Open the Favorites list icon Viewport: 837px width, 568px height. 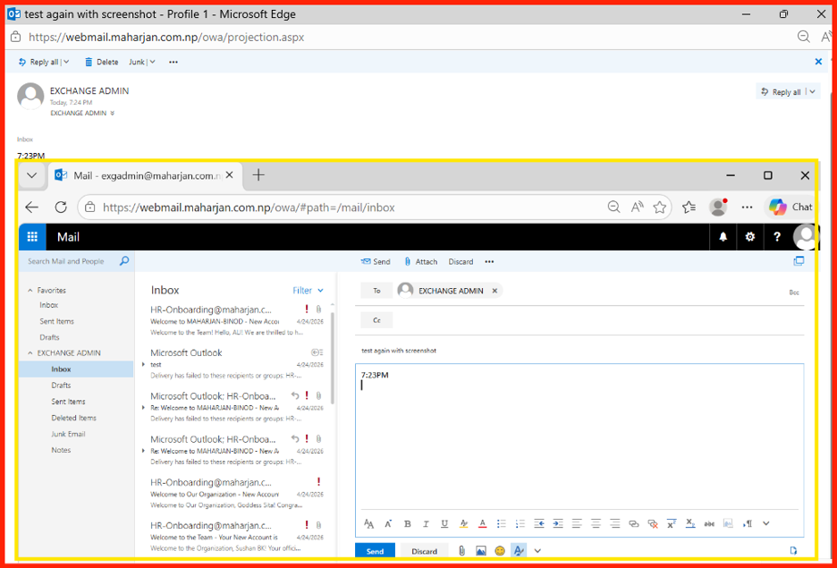pos(689,208)
